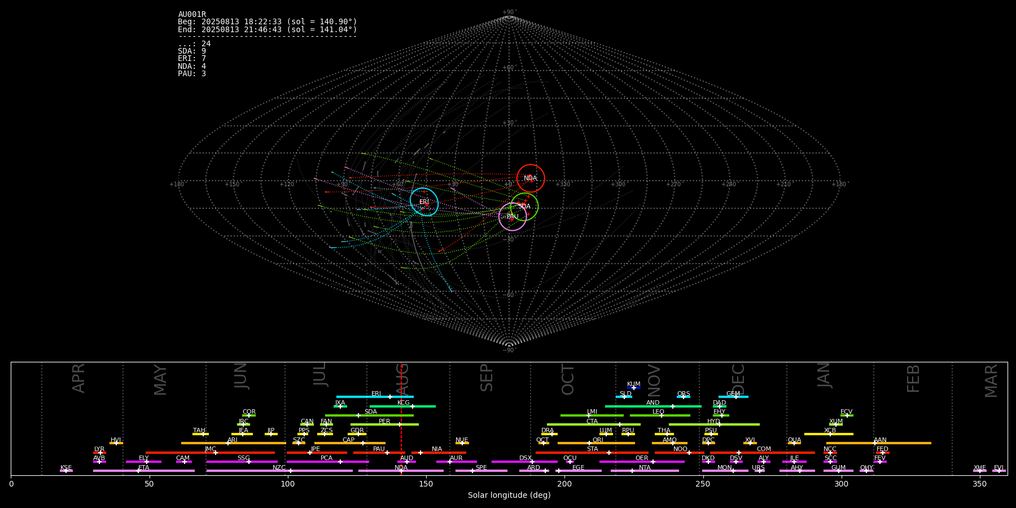Viewport: 1016px width, 508px height.
Task: Click the FEB month label on timeline
Action: [913, 378]
